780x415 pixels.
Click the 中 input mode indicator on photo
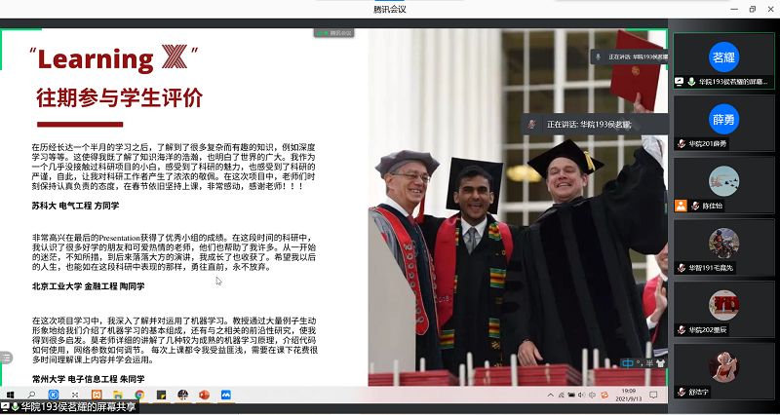[628, 363]
